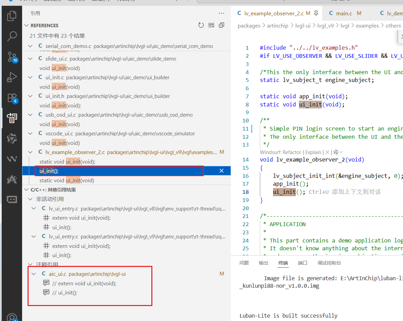Pin the lv_example_observer_2.c editor tab
Image resolution: width=403 pixels, height=321 pixels.
(316, 13)
